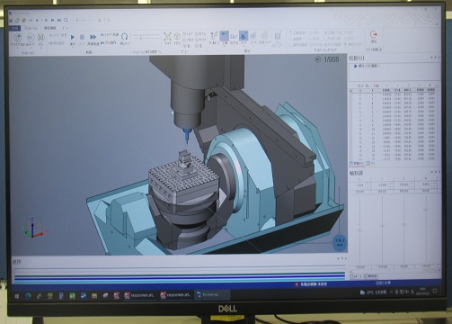Tick the first checkbox below the axis sliders
The image size is (452, 324).
[352, 276]
